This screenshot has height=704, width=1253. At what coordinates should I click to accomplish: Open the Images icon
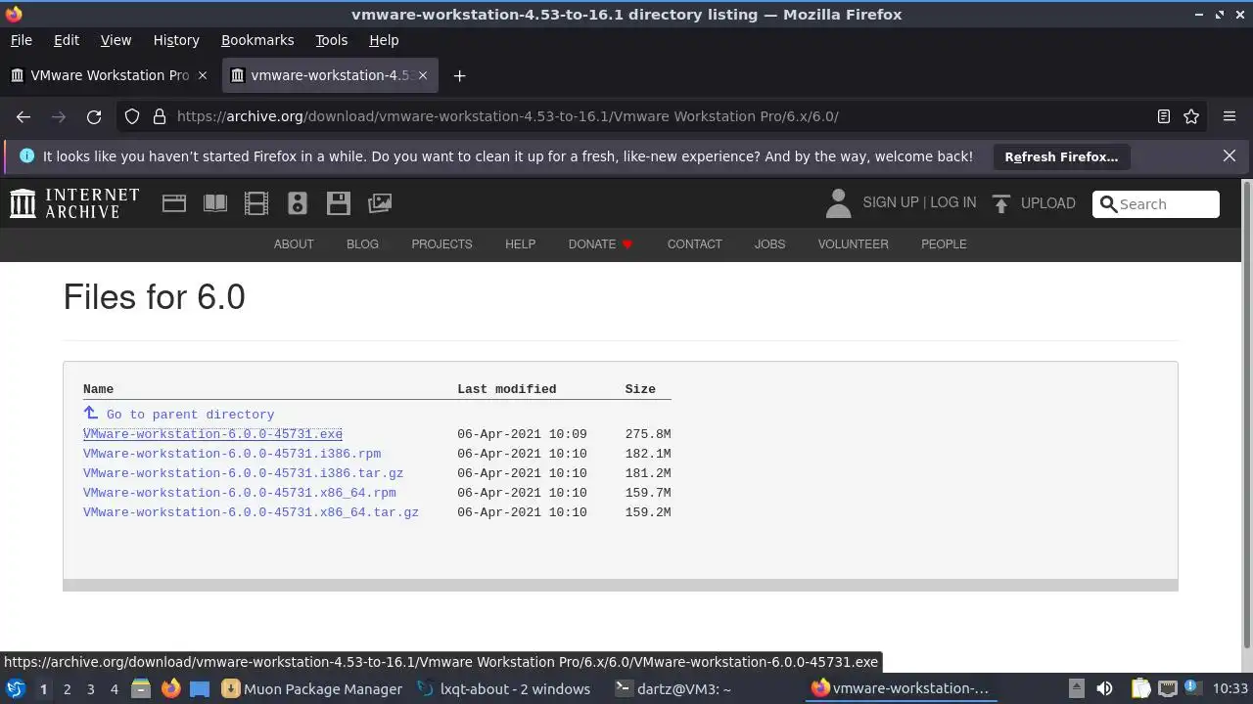point(380,203)
